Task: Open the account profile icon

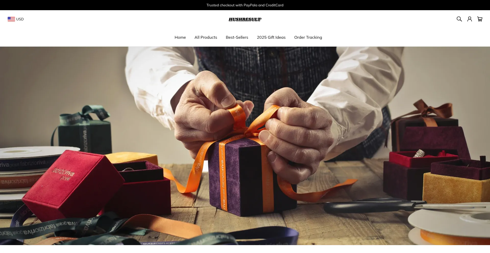Action: 470,19
